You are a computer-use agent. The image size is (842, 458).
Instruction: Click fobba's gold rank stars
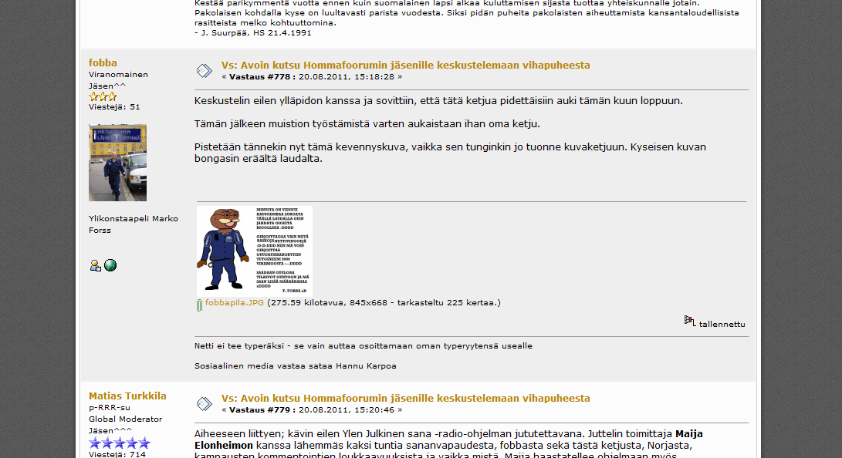click(103, 96)
